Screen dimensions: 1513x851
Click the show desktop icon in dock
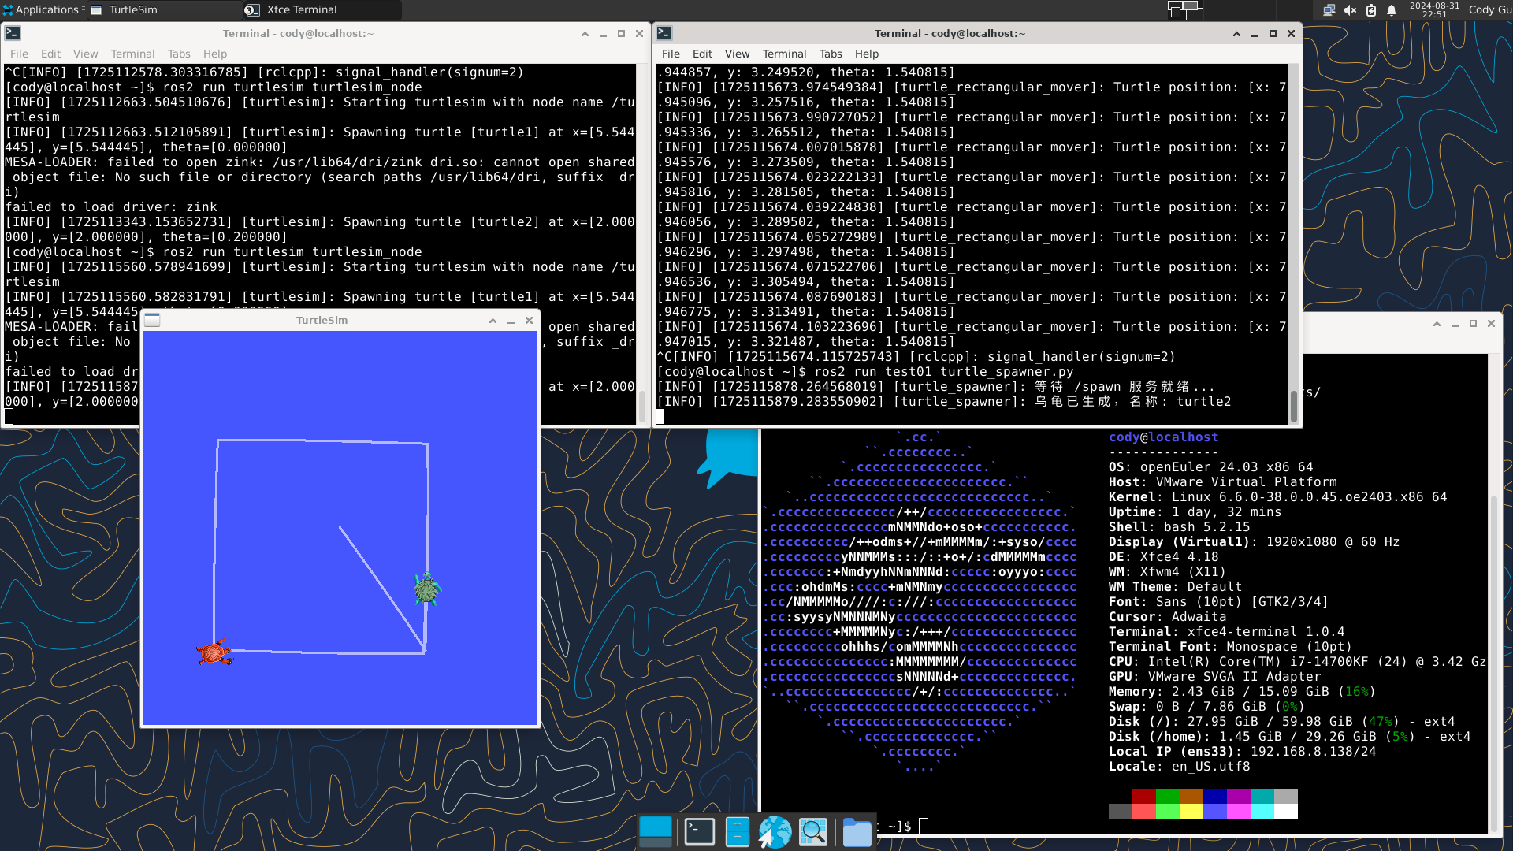coord(656,831)
